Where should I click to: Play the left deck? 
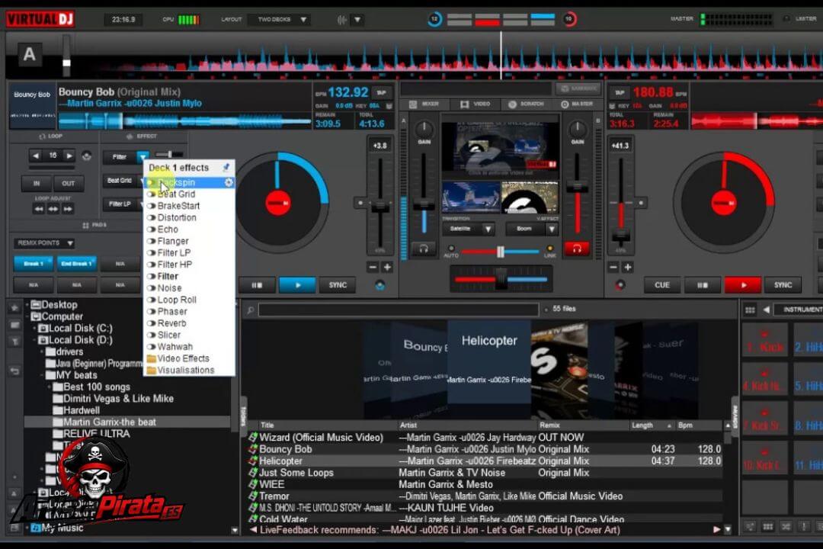298,285
